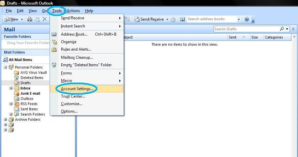
Task: Open Send/Receive toolbar dropdown arrow
Action: tap(167, 19)
